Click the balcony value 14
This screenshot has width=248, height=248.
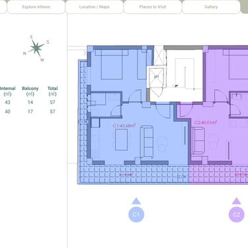tap(30, 103)
